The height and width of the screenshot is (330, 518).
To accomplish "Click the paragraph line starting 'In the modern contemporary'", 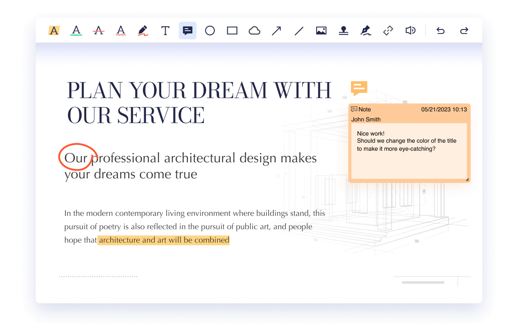I will click(x=195, y=214).
